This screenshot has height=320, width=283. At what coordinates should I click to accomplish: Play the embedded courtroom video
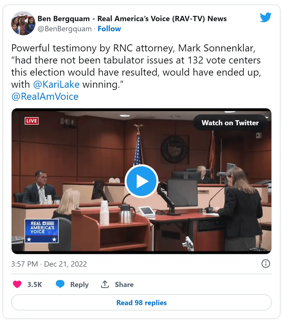click(141, 181)
